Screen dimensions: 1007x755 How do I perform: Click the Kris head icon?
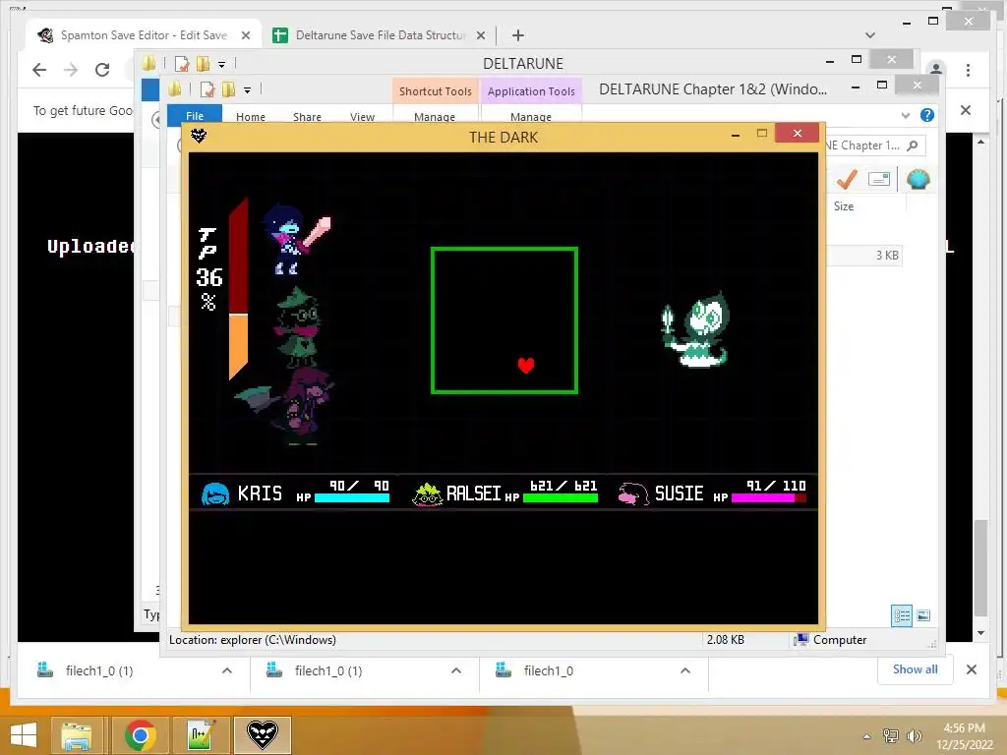pyautogui.click(x=215, y=494)
